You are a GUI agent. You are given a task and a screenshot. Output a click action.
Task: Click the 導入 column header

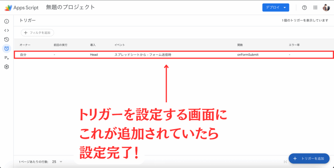click(x=93, y=45)
